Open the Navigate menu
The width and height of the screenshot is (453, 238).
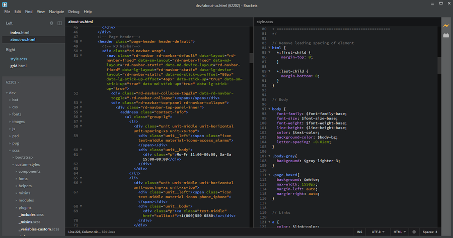56,11
